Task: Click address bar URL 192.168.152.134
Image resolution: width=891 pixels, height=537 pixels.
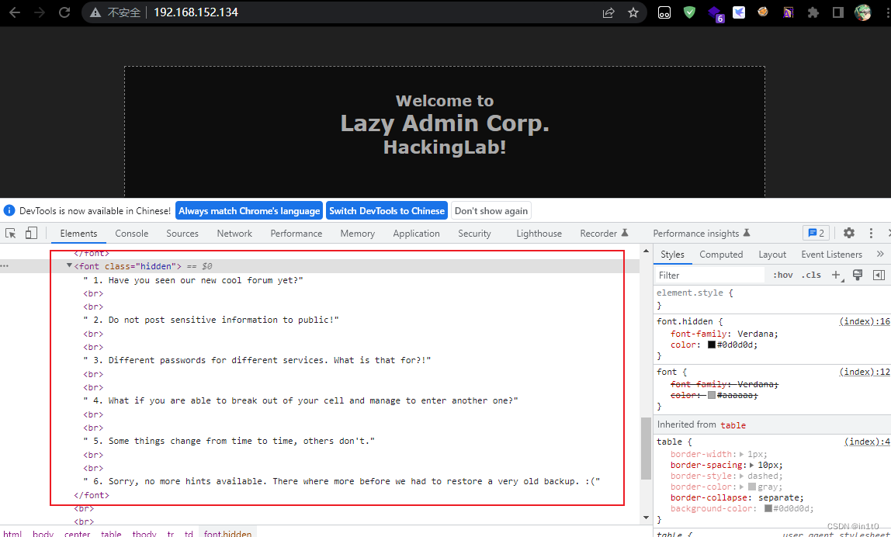Action: click(x=196, y=12)
